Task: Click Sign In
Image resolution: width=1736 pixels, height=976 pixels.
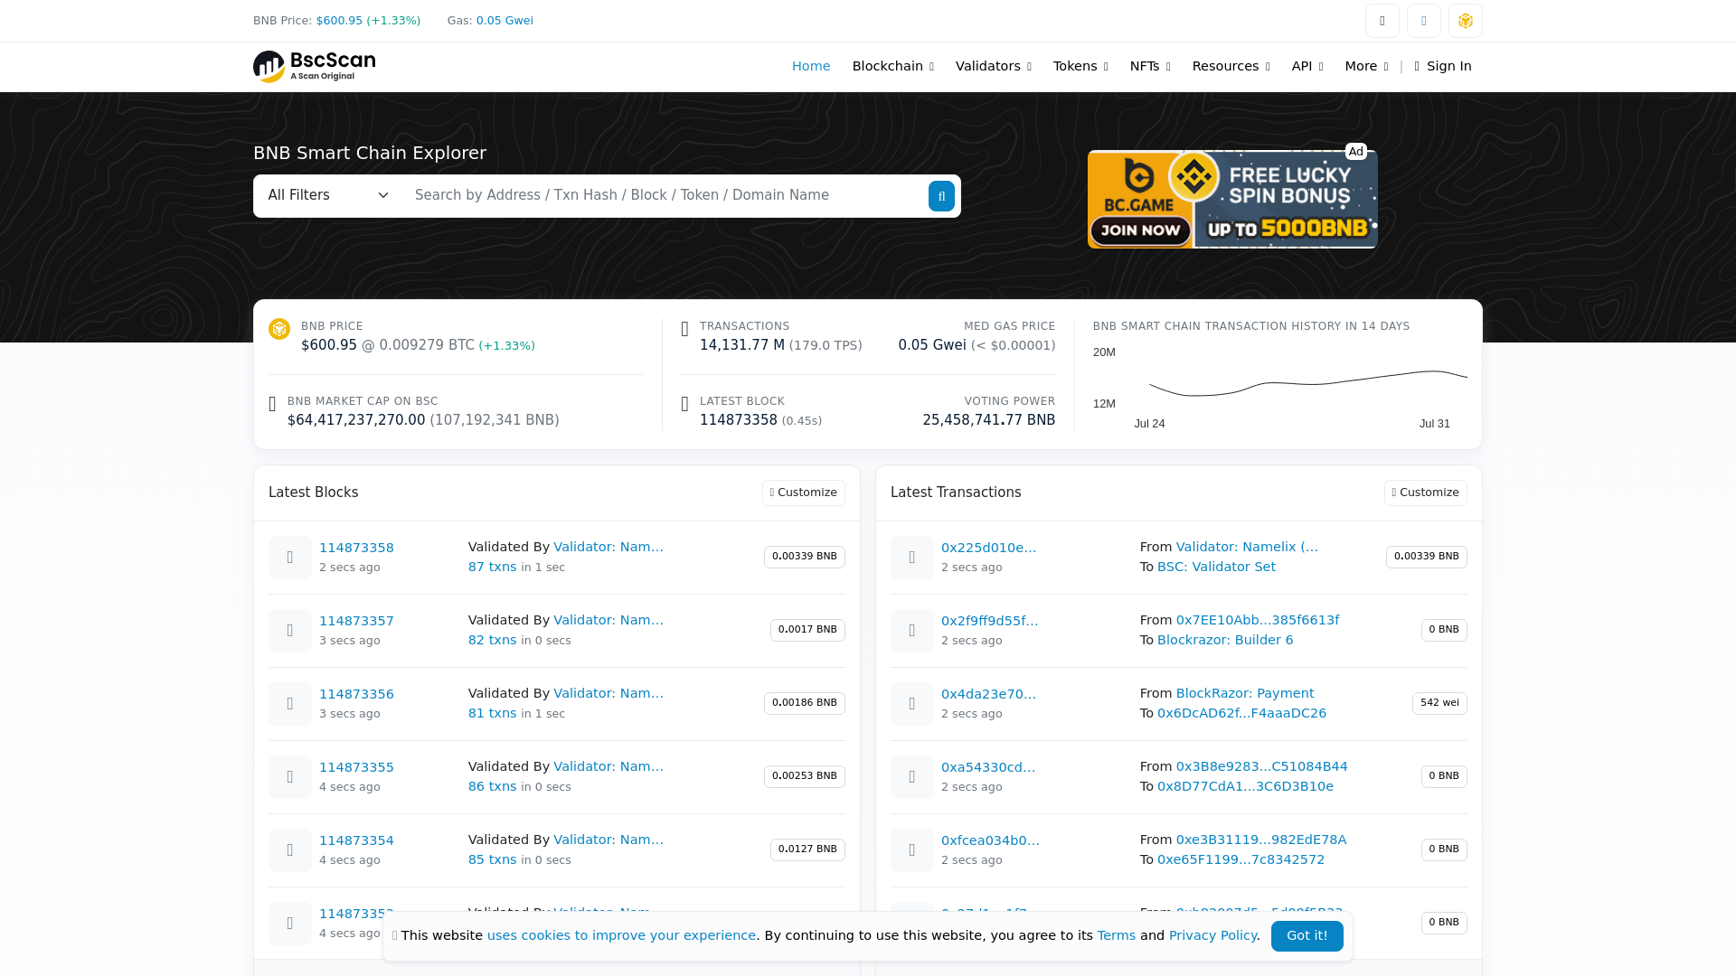Action: click(1443, 66)
